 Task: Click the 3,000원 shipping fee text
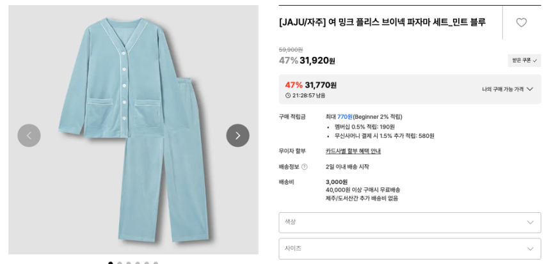336,182
